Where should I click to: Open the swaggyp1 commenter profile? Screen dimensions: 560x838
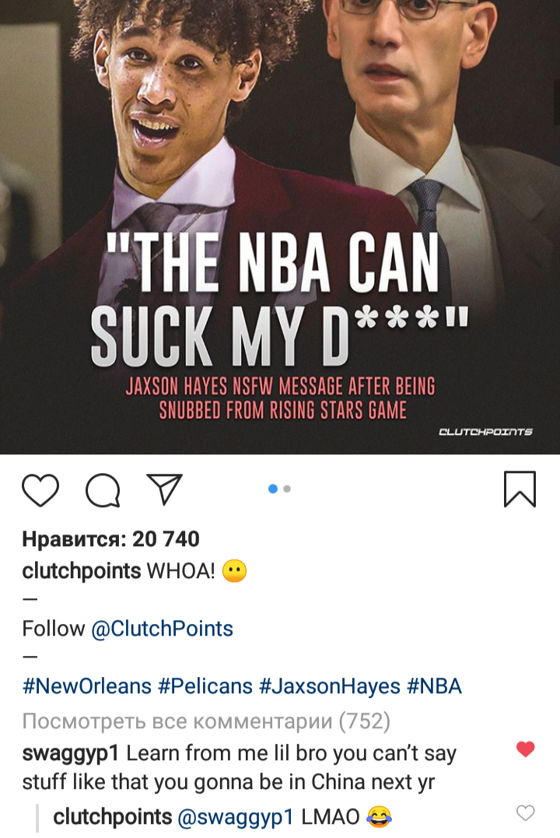click(x=71, y=753)
